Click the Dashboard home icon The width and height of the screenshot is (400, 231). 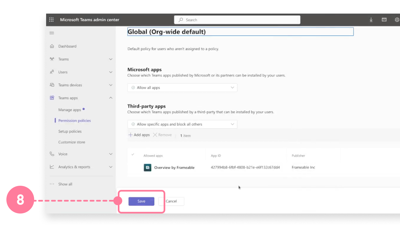coord(52,46)
